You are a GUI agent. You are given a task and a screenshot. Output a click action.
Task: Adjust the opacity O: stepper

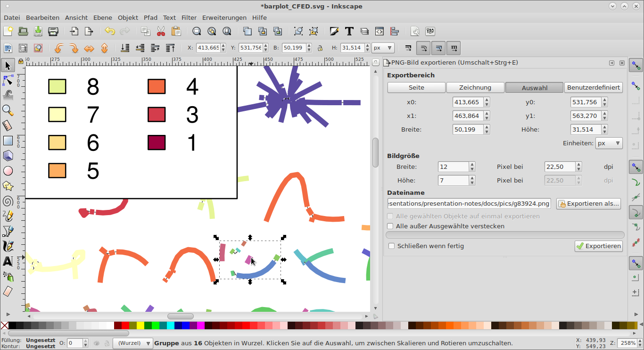click(x=85, y=343)
